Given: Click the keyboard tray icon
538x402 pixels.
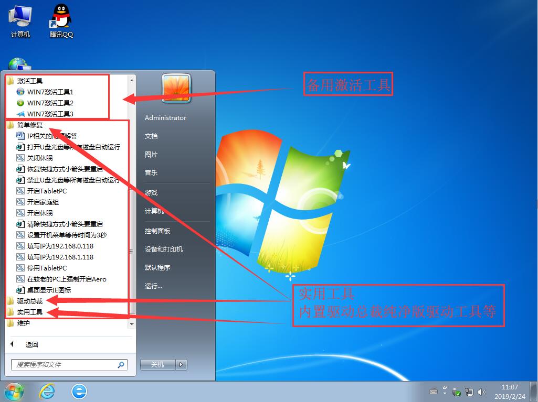Looking at the screenshot, I should tap(434, 392).
